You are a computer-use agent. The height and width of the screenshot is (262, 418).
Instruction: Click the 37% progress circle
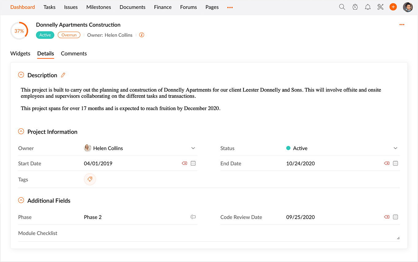coord(19,31)
